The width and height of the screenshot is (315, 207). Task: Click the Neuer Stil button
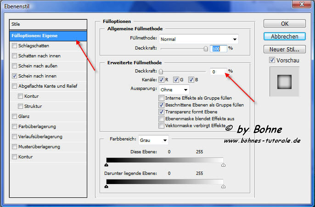[285, 49]
